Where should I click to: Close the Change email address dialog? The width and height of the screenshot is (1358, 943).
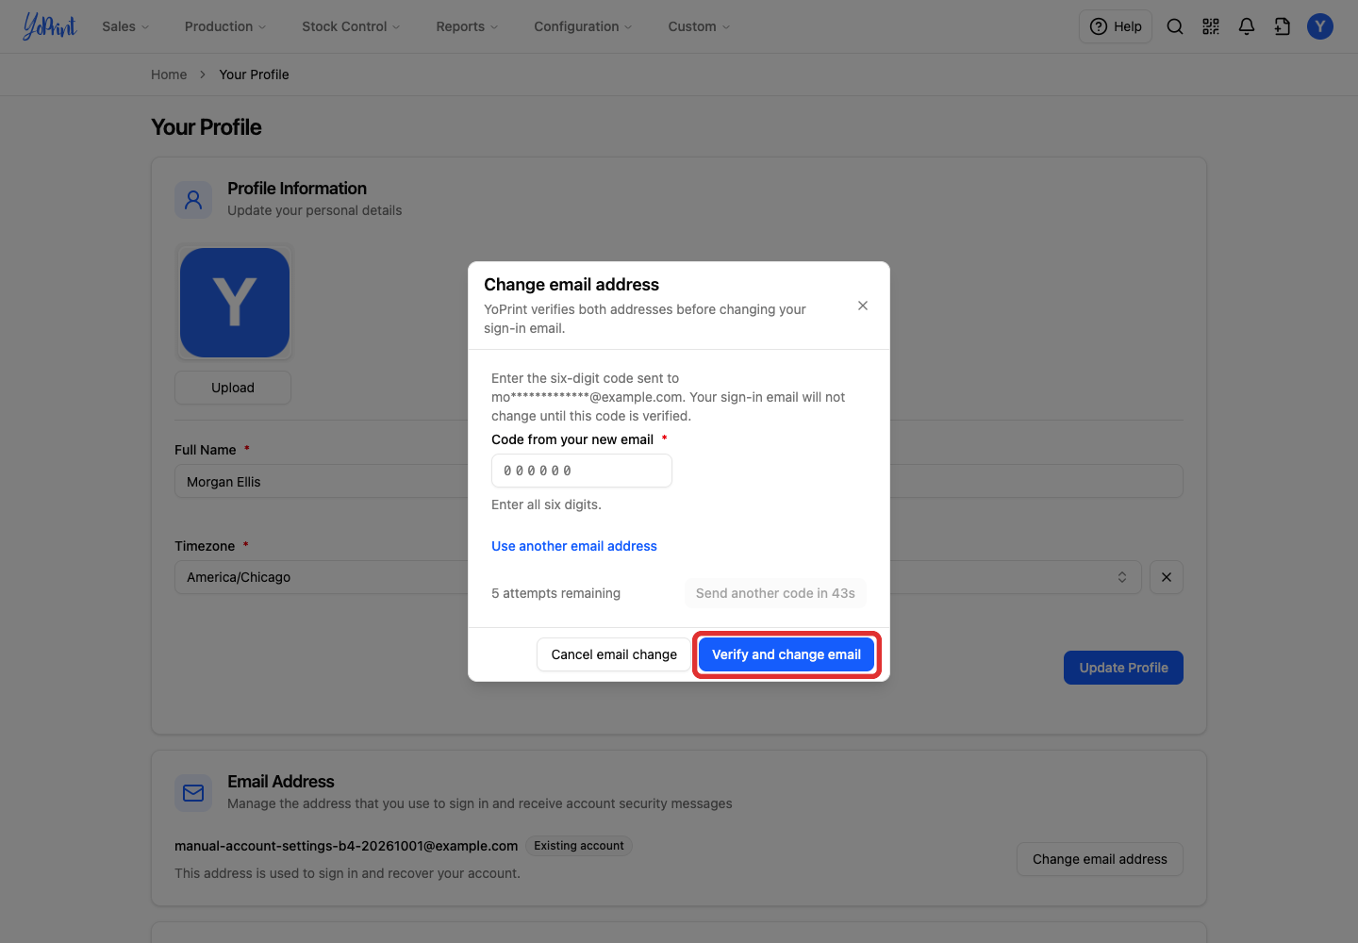pos(863,306)
